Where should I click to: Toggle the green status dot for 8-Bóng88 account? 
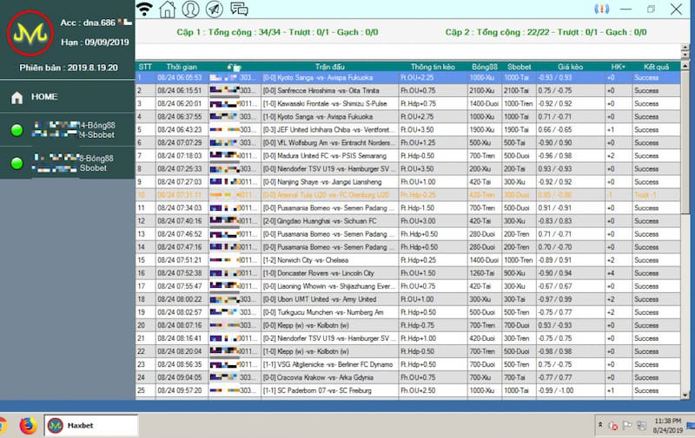click(17, 163)
